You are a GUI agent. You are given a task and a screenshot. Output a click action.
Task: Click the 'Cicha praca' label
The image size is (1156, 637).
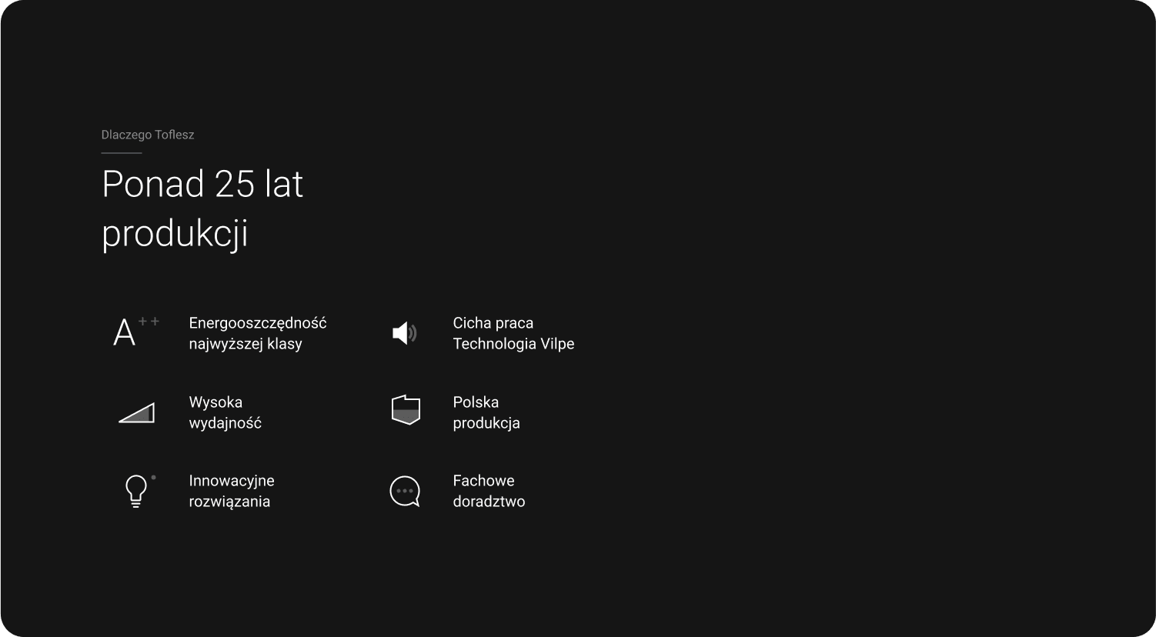pos(493,323)
